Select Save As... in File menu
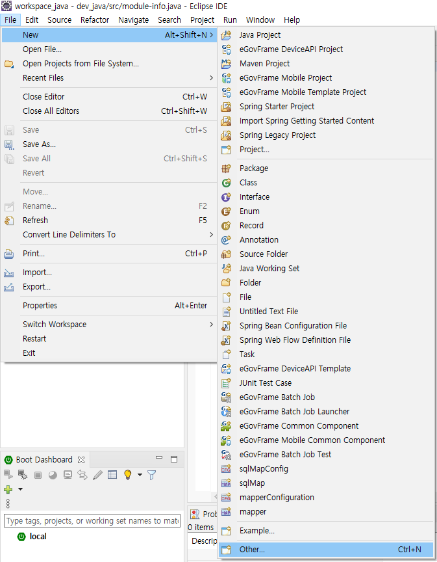437x562 pixels. [x=109, y=144]
